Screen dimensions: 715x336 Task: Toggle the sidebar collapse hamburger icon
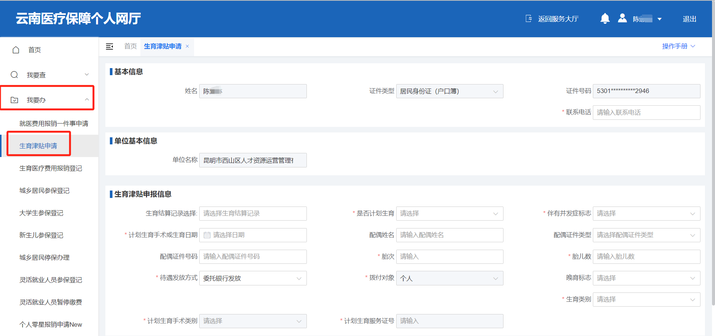point(109,47)
